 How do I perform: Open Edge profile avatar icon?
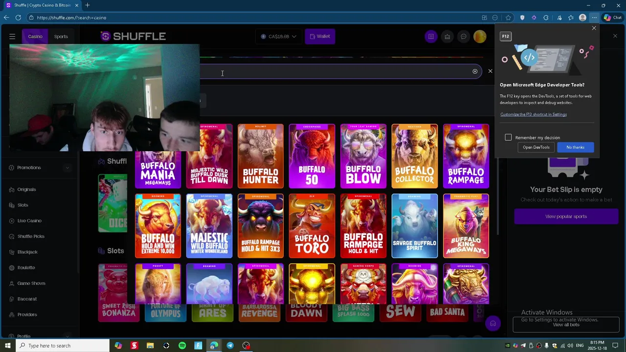582,18
